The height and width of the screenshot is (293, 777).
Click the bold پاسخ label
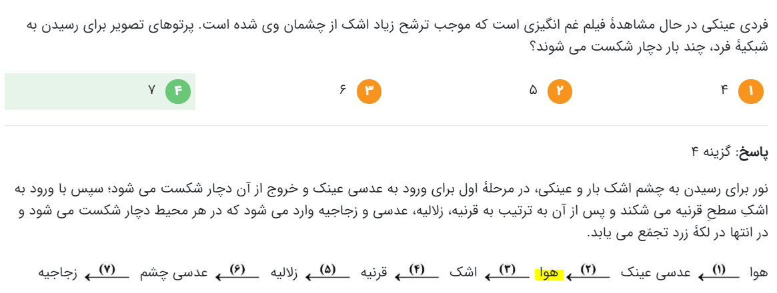[x=753, y=153]
